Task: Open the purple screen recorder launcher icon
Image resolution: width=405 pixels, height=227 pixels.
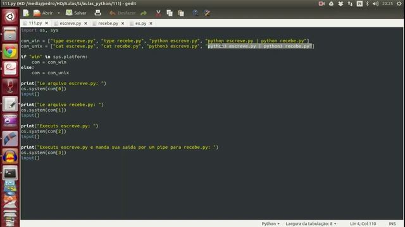Action: pos(10,121)
